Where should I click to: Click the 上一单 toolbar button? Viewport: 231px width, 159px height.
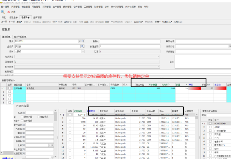pos(4,22)
